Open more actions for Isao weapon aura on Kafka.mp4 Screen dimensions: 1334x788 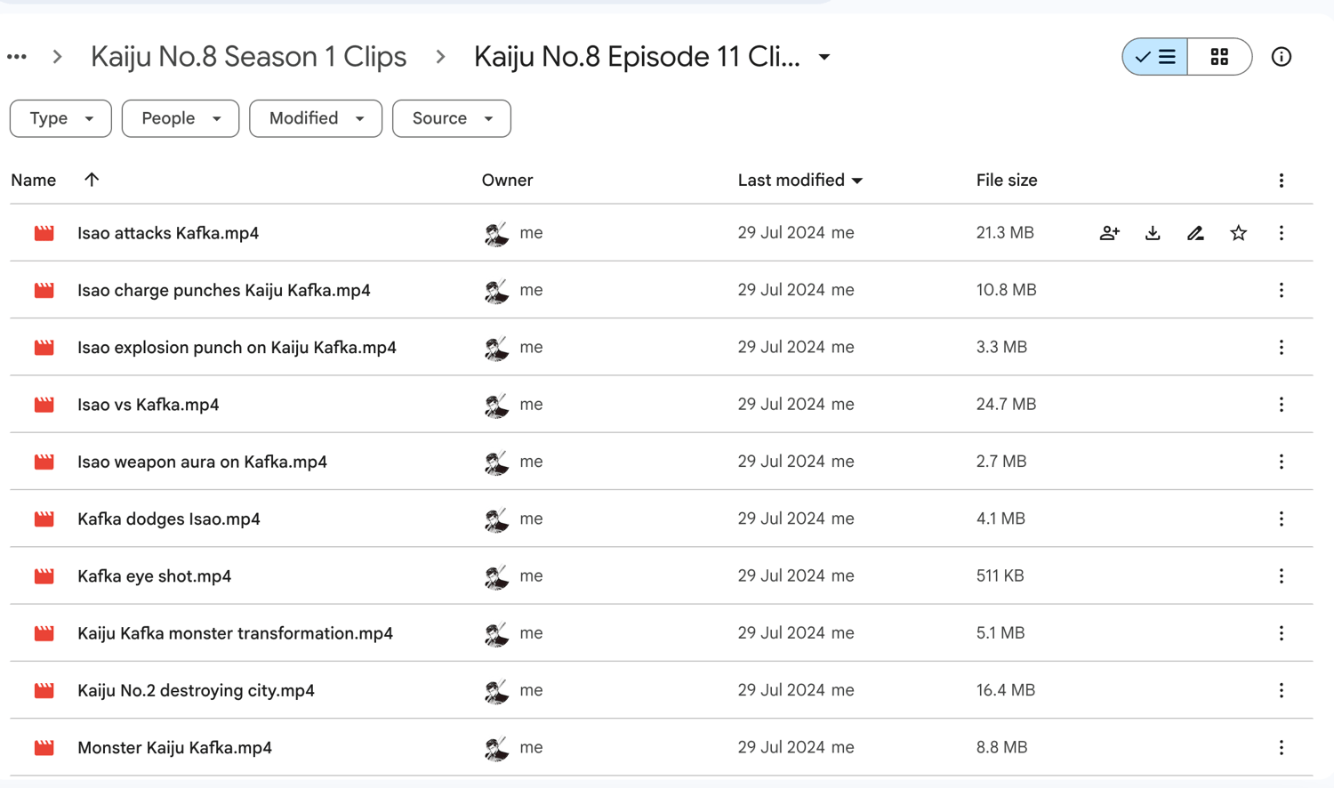[1282, 462]
